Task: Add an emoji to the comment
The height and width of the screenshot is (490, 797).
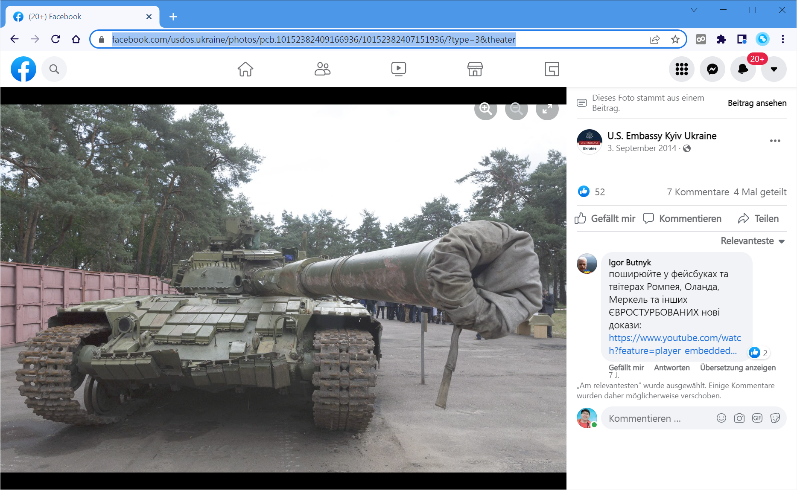Action: [721, 418]
